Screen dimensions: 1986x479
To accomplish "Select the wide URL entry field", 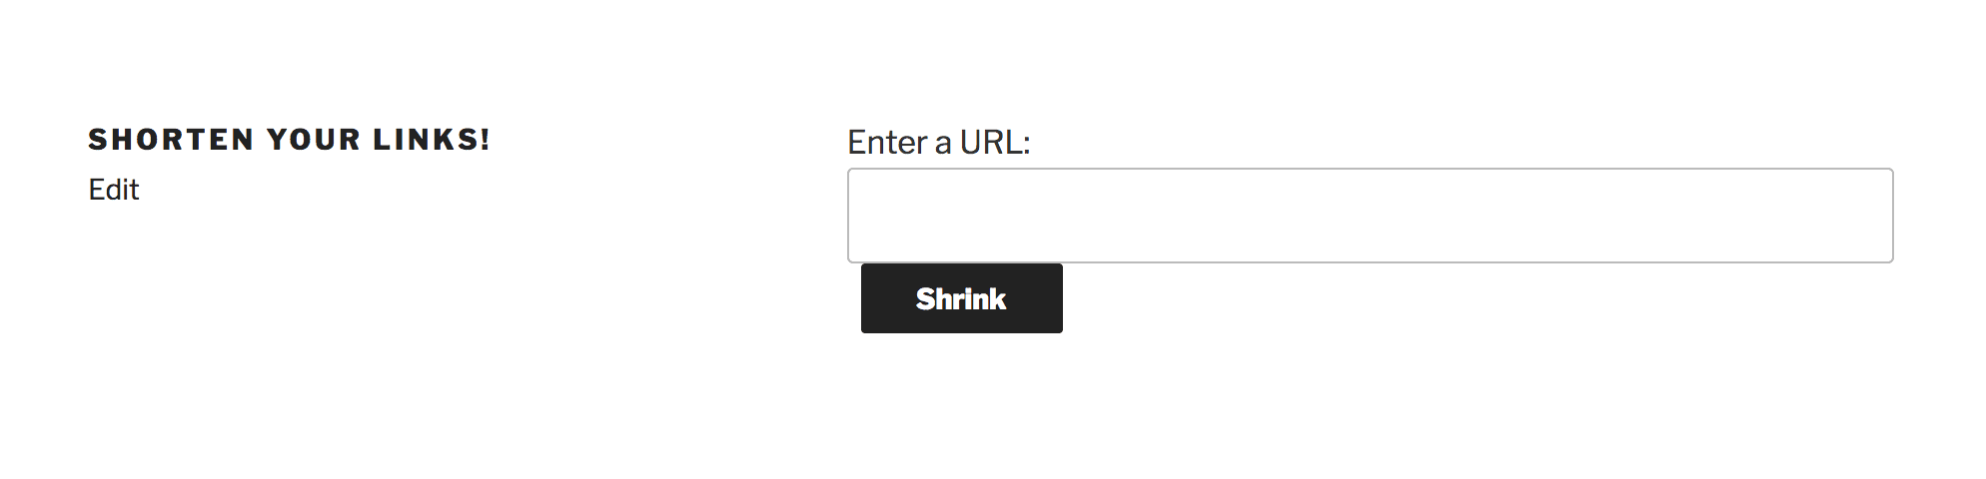I will coord(1370,216).
